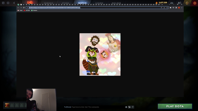
Task: Go back with Dota navigation back arrow
Action: pyautogui.click(x=14, y=3)
